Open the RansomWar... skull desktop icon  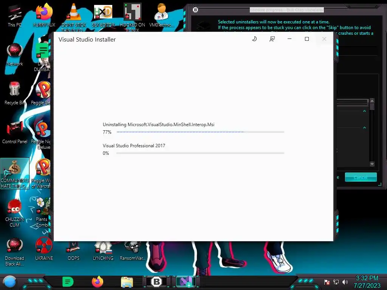[x=133, y=250]
